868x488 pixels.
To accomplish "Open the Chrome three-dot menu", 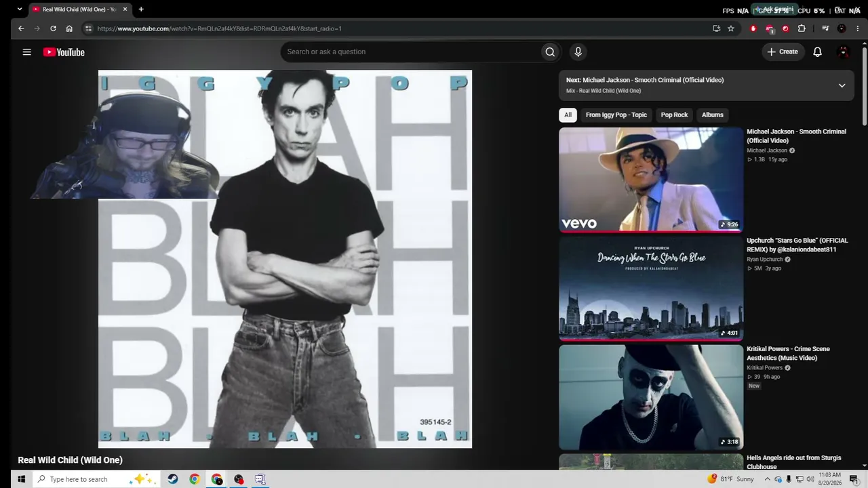I will click(857, 28).
